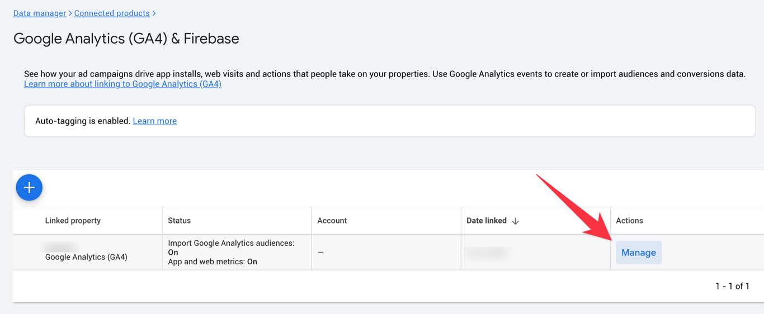Sort by the Date linked header
Image resolution: width=764 pixels, height=314 pixels.
point(486,221)
